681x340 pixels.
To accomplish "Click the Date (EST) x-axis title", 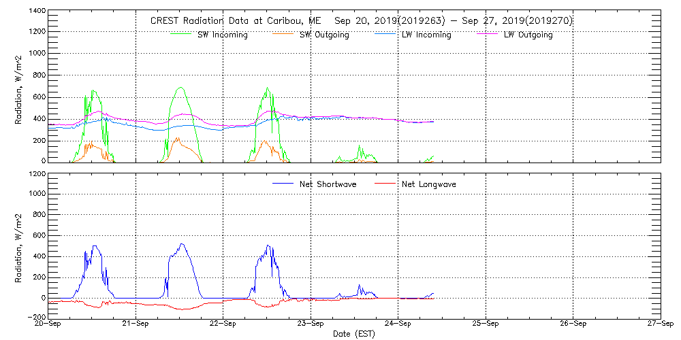I will pyautogui.click(x=354, y=335).
